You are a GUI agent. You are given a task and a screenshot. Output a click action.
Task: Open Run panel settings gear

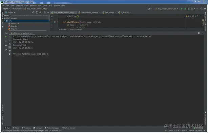point(199,33)
